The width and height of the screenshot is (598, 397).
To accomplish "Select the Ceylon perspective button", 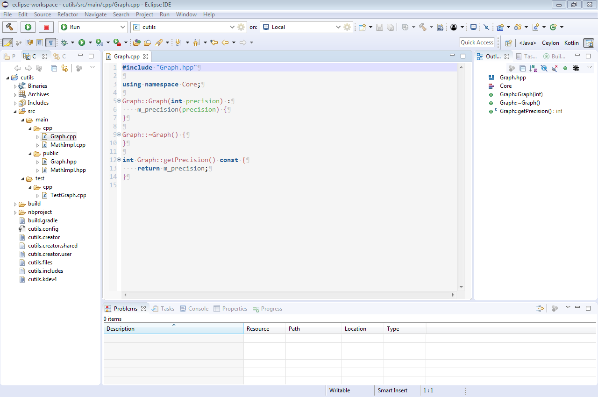I will tap(550, 43).
